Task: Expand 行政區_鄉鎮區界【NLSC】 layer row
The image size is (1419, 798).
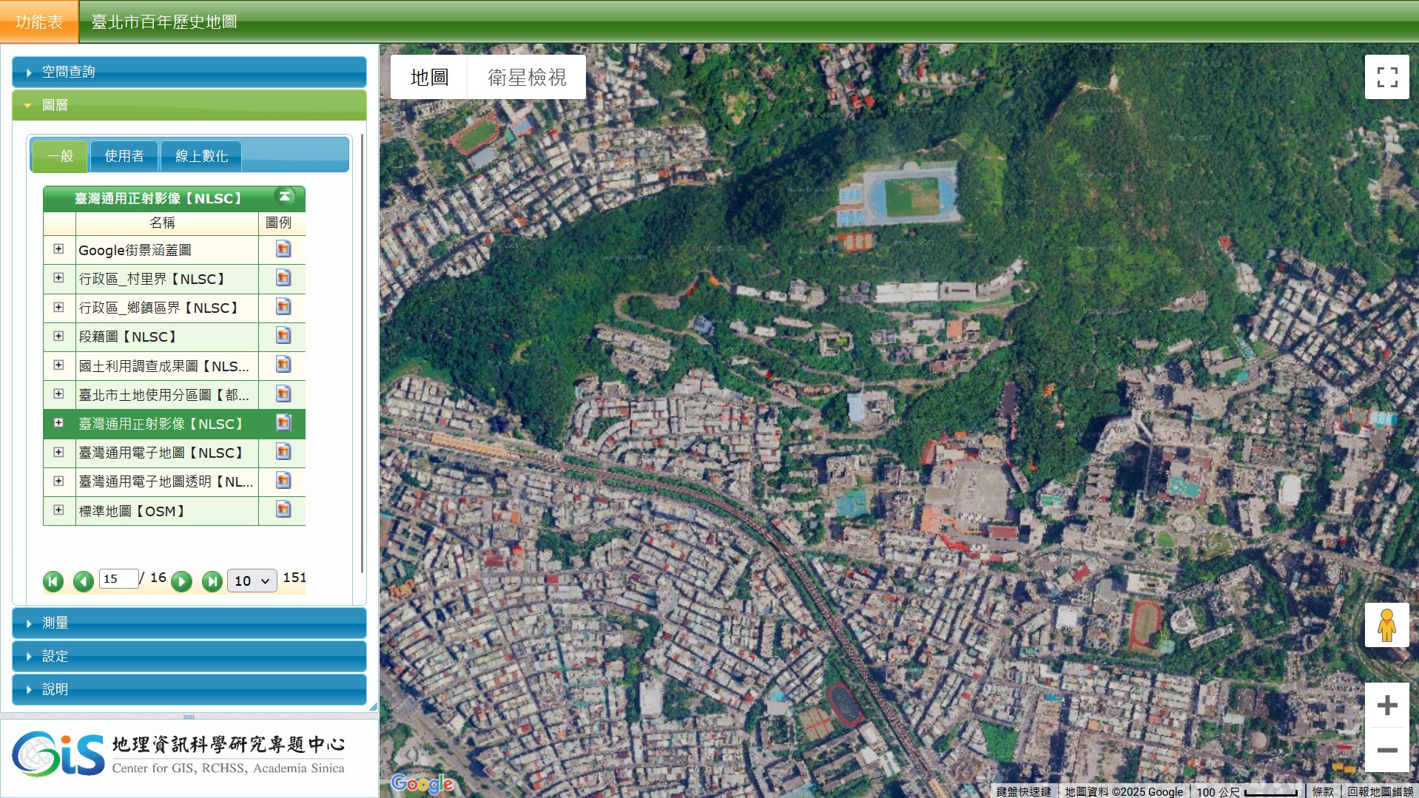Action: (58, 307)
